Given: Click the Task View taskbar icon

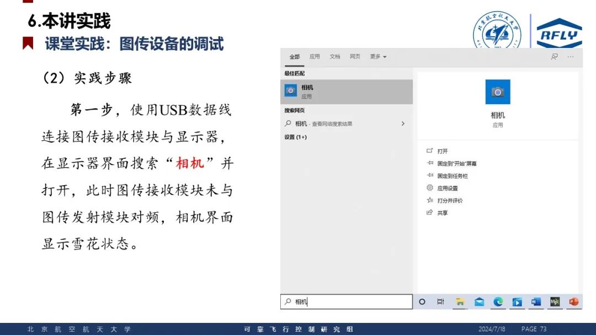Looking at the screenshot, I should click(x=440, y=302).
